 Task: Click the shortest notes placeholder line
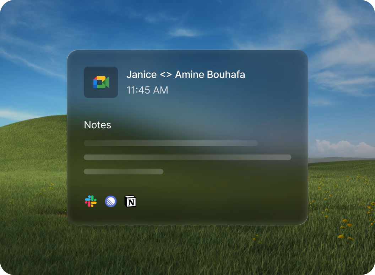pos(123,172)
